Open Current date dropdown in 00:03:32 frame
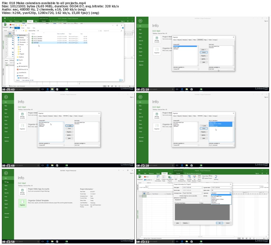The height and width of the screenshot is (245, 271). click(231, 187)
